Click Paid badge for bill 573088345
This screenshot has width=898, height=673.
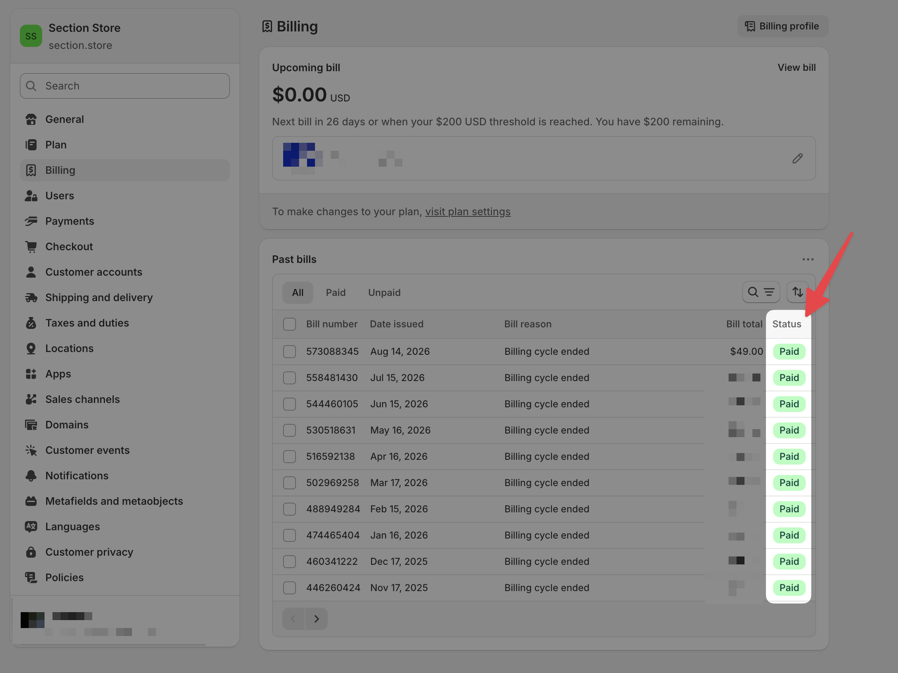tap(789, 352)
